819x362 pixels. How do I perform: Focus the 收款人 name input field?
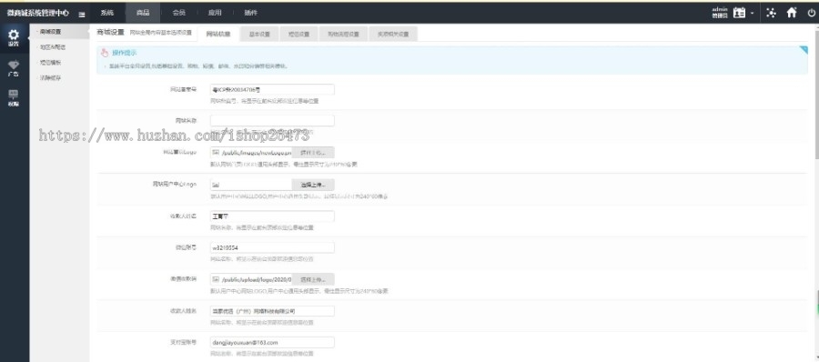272,216
